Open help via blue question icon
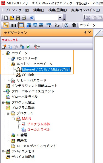 coord(32,18)
